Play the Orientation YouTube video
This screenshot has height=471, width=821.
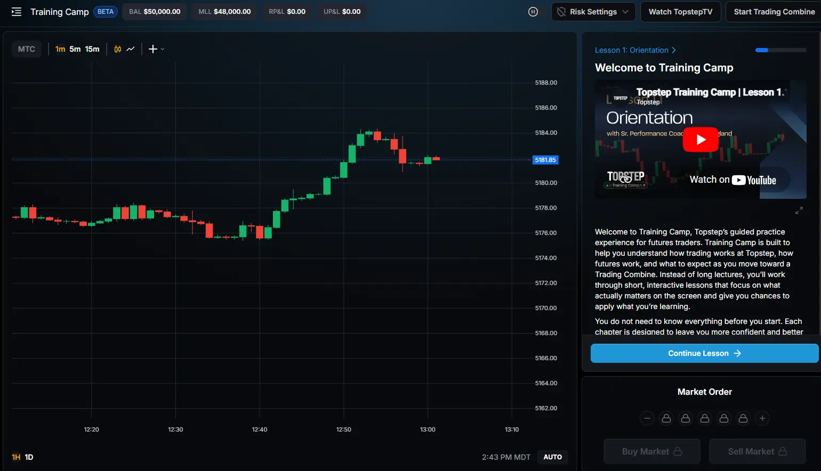[700, 139]
